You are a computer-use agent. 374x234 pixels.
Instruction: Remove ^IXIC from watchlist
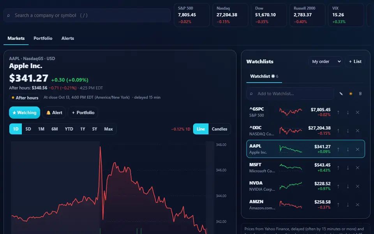pyautogui.click(x=358, y=131)
